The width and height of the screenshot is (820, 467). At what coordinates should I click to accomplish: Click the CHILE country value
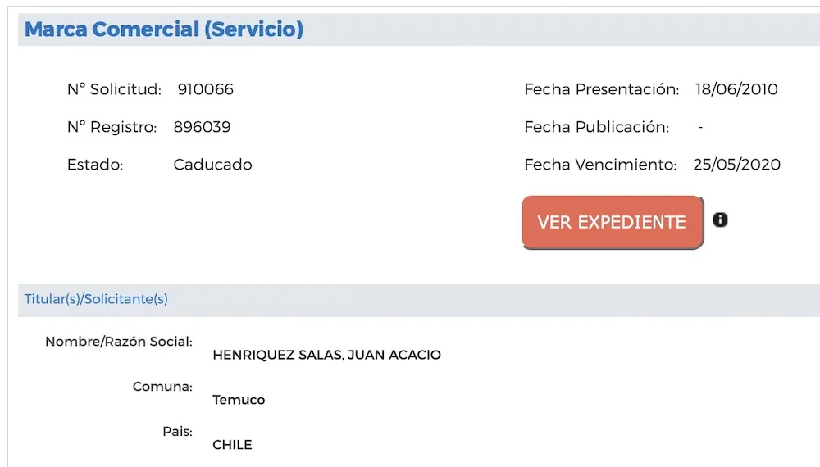click(232, 445)
